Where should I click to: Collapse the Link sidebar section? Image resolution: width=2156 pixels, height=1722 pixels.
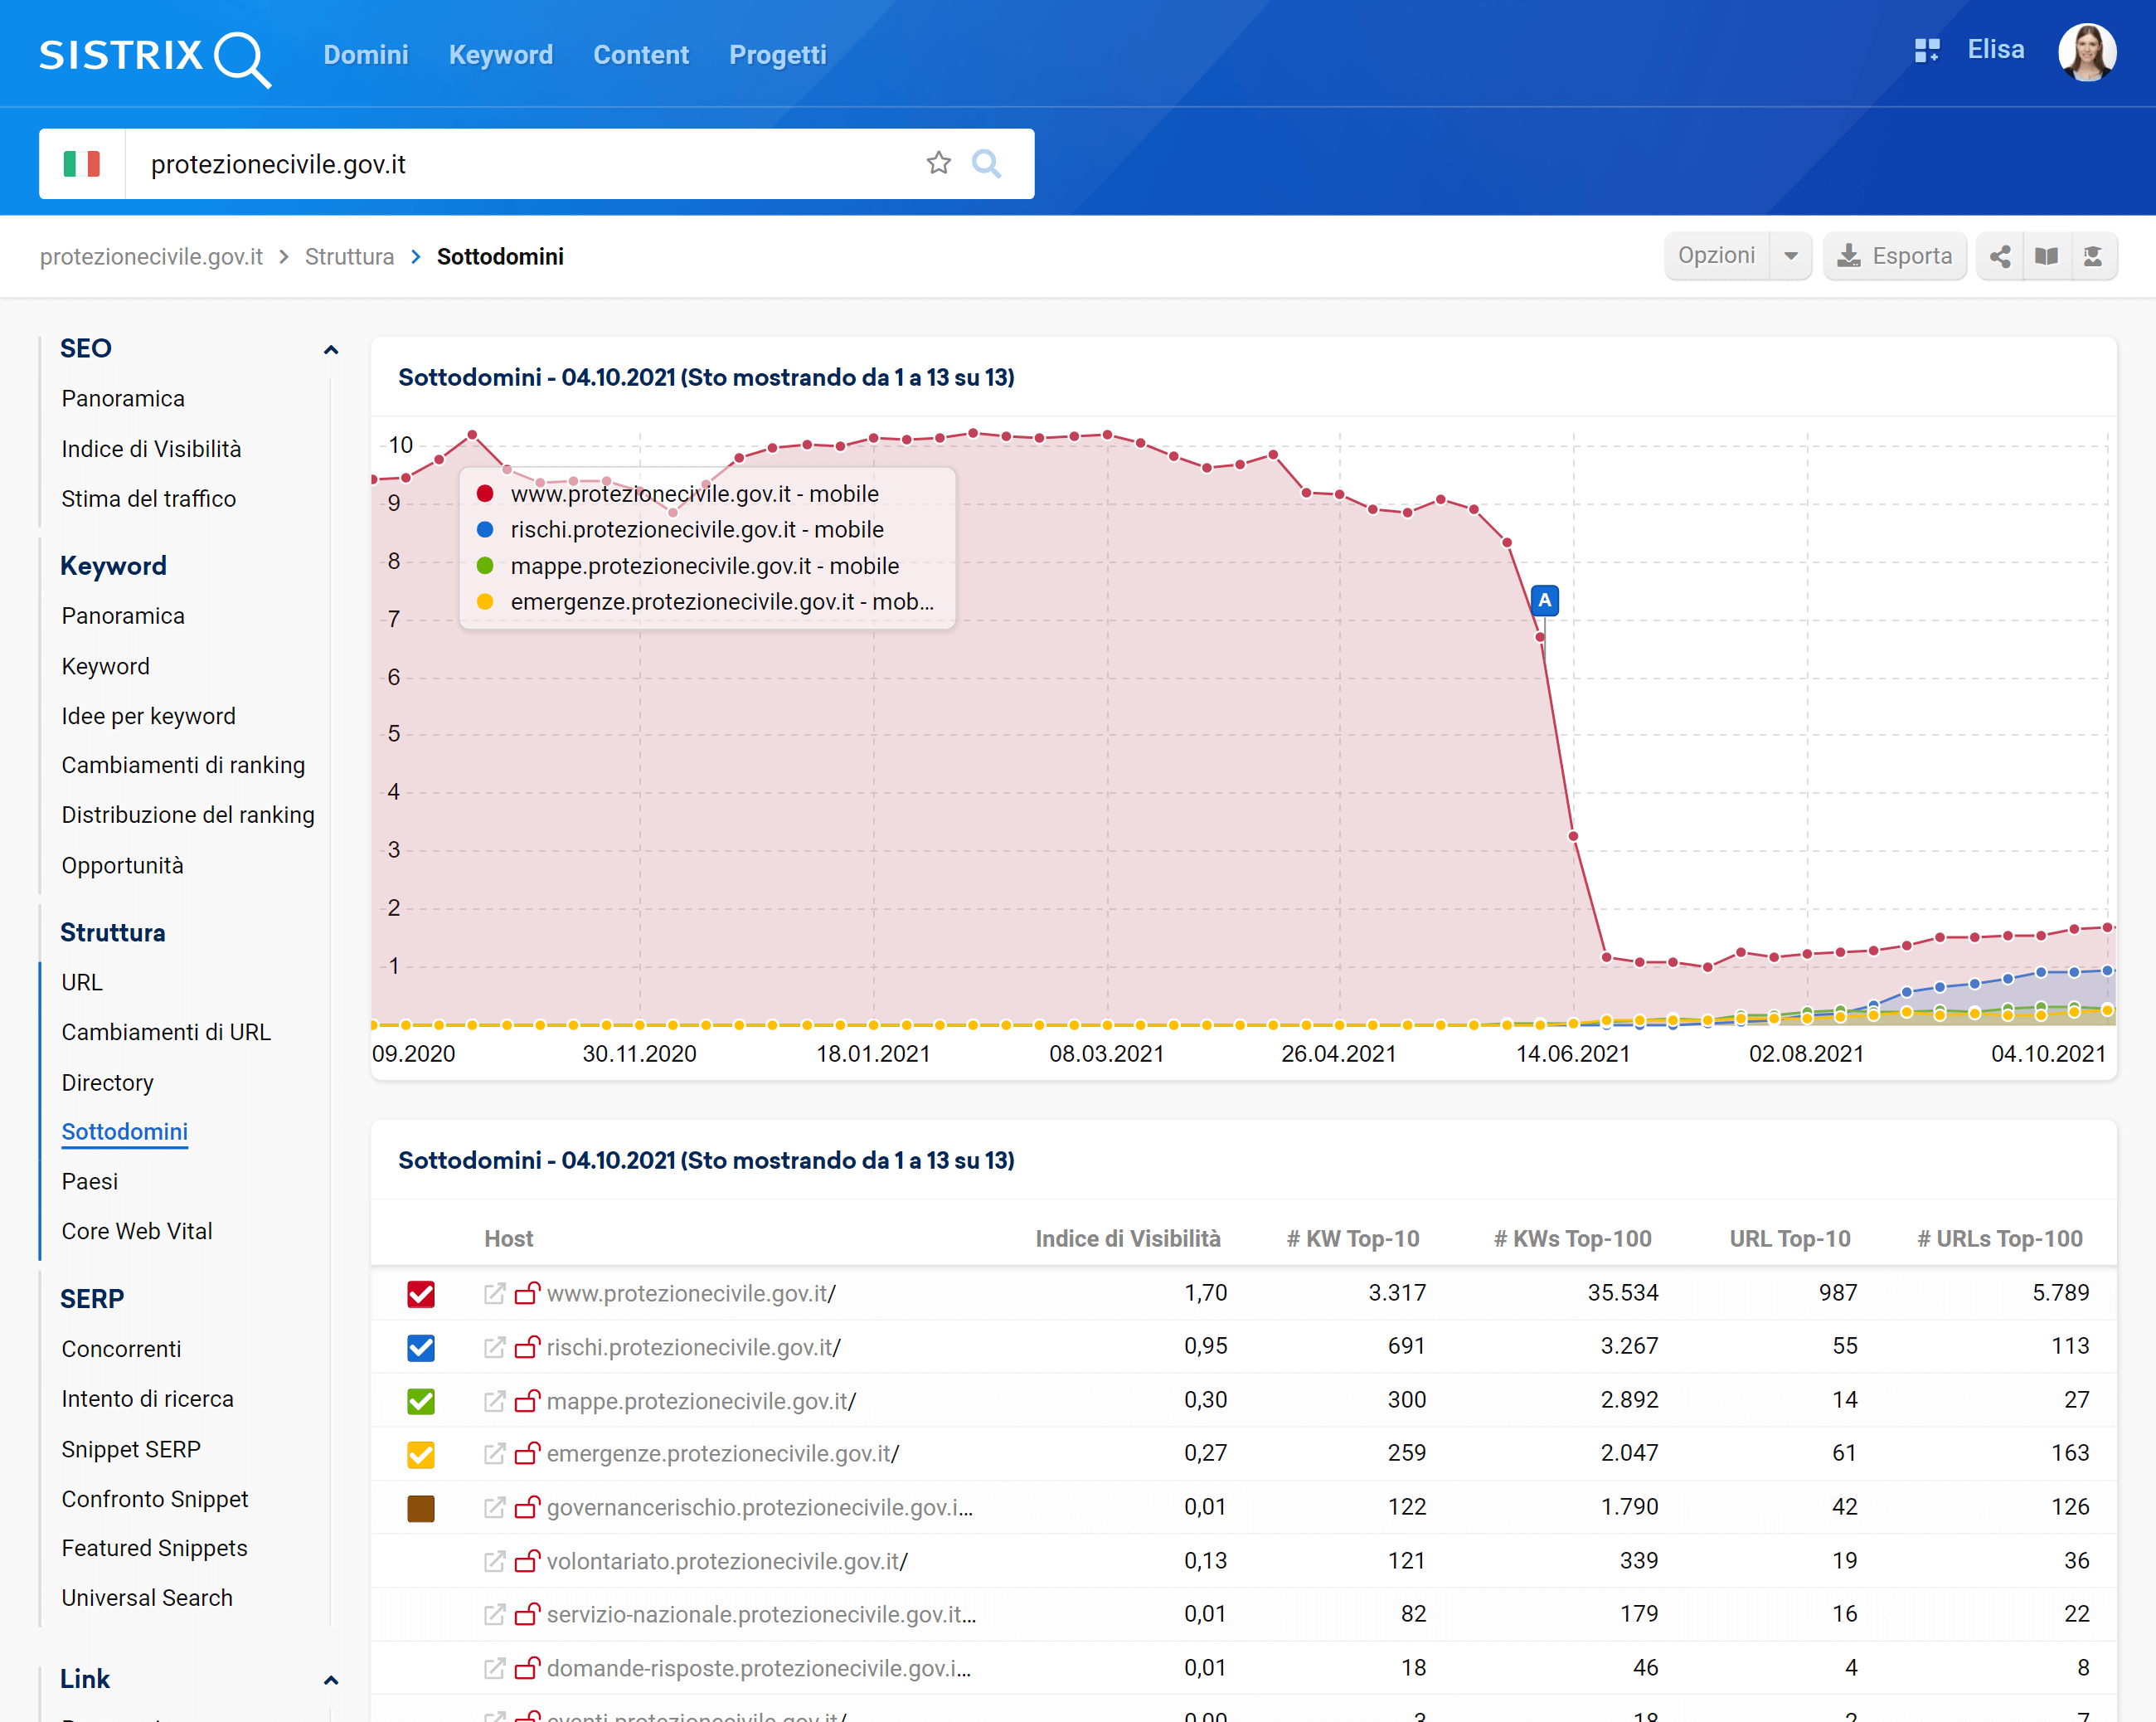pyautogui.click(x=331, y=1680)
